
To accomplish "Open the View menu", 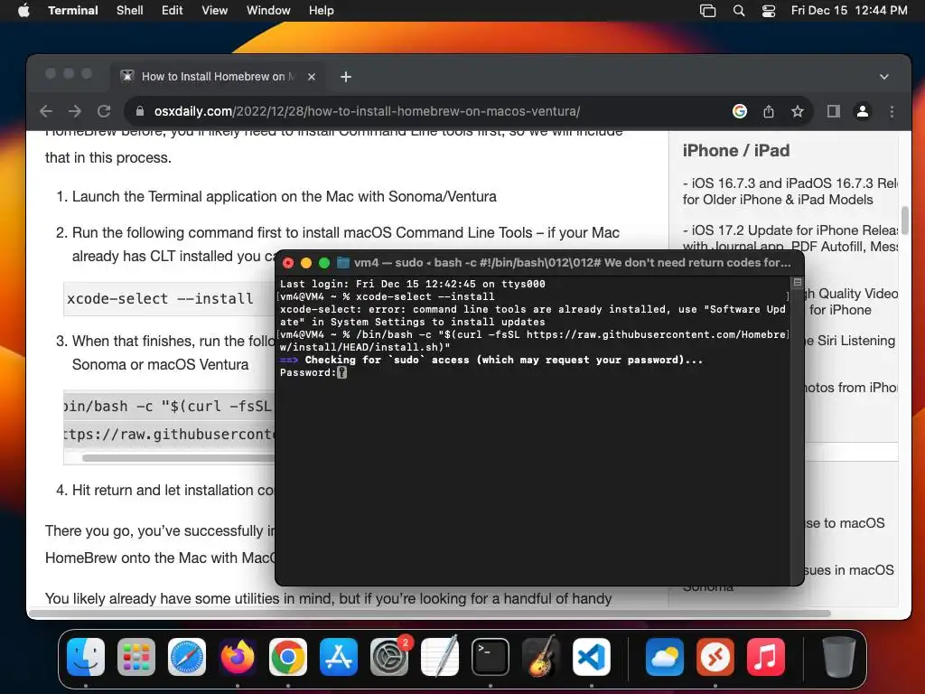I will click(x=215, y=10).
